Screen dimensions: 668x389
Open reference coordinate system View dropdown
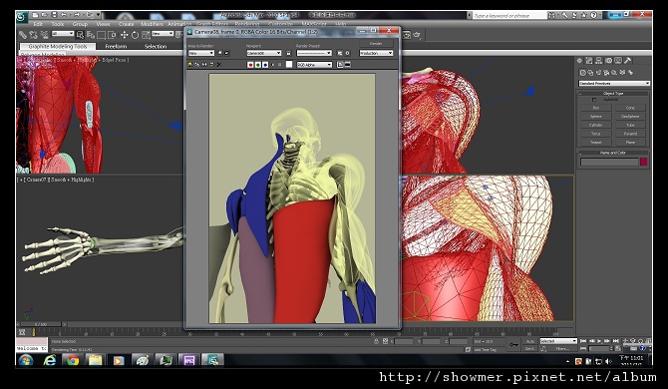163,34
